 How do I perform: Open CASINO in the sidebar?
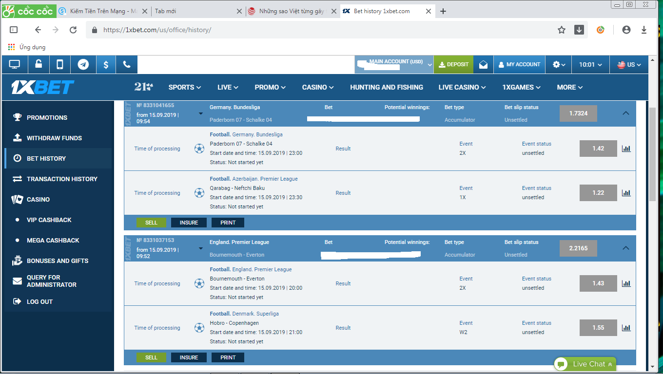58,199
